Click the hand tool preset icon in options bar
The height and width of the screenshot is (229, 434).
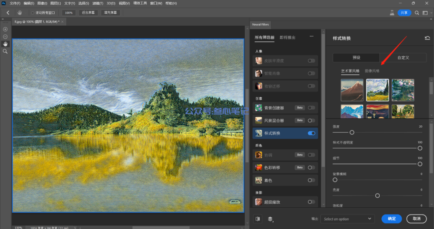pos(20,13)
